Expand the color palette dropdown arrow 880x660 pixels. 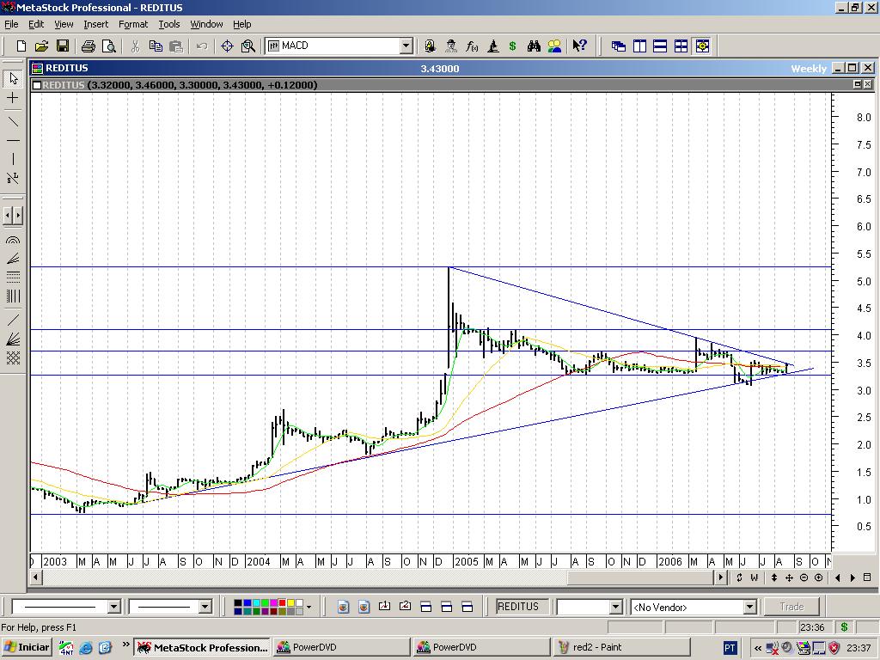309,607
